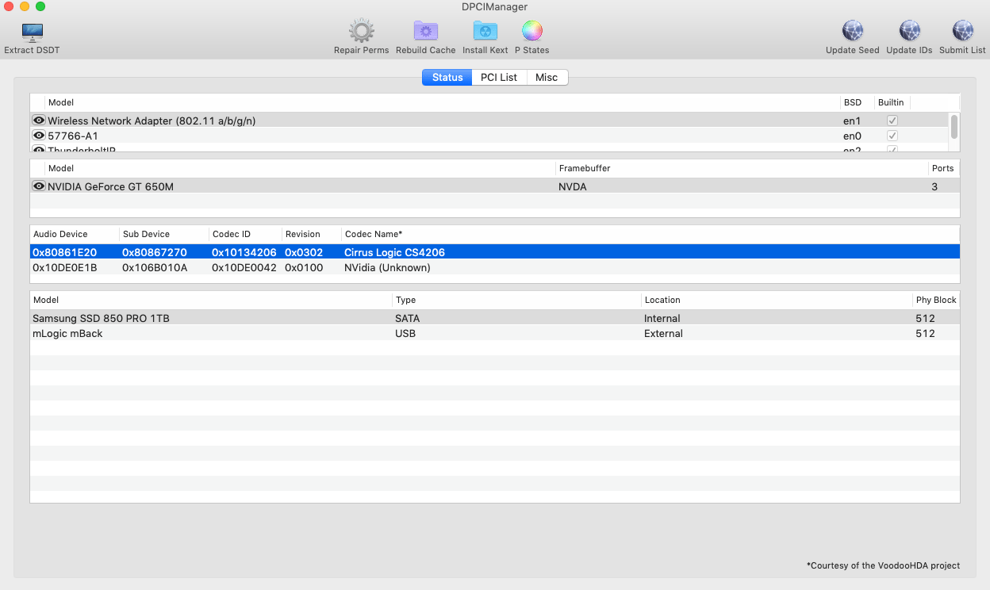Viewport: 990px width, 590px height.
Task: Click codec ID 0x10DE0042 cell
Action: pyautogui.click(x=244, y=267)
